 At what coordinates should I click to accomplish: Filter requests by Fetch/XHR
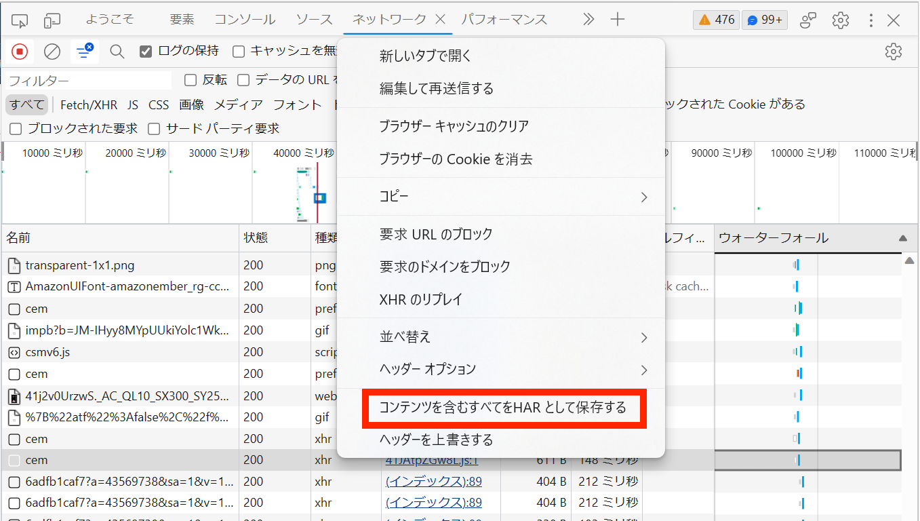pos(88,104)
